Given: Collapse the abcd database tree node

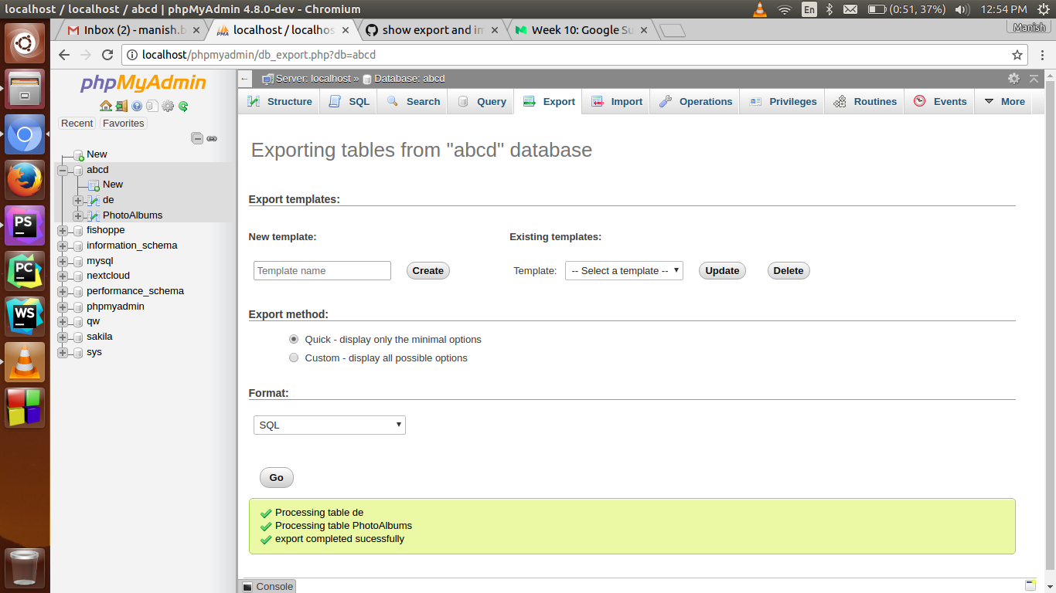Looking at the screenshot, I should tap(63, 170).
